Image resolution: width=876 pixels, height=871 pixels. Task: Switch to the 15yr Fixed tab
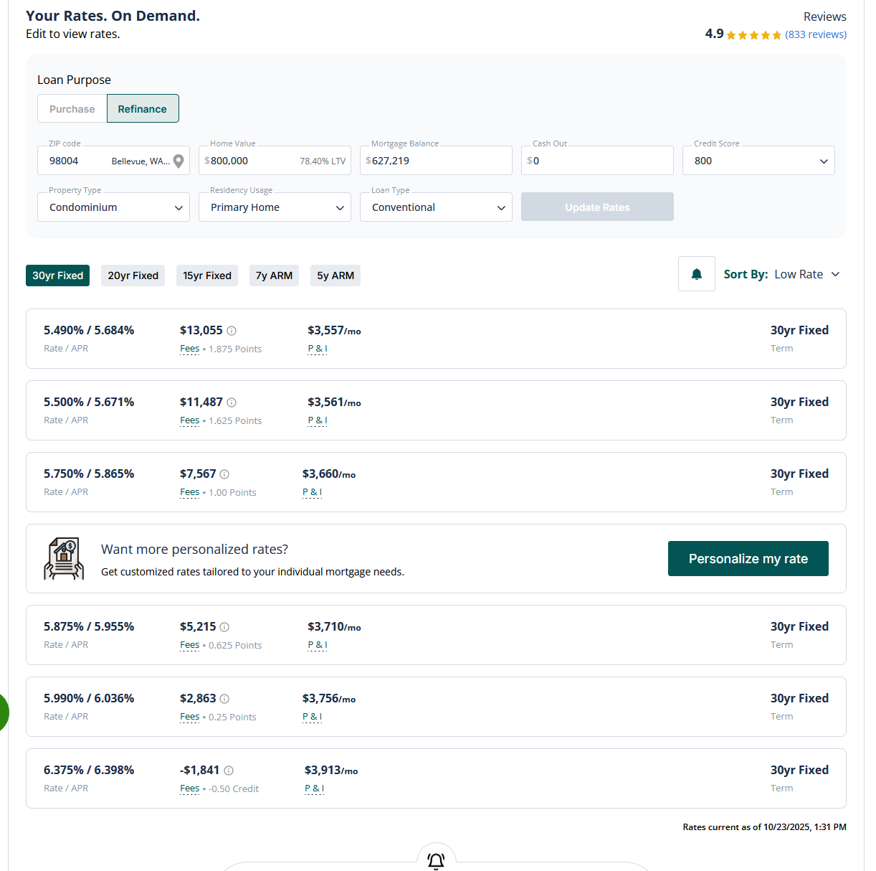207,276
